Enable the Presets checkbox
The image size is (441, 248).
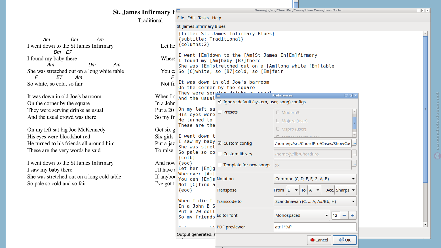pyautogui.click(x=220, y=112)
